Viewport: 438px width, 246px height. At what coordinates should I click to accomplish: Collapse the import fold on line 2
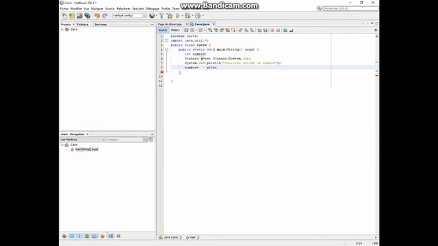pyautogui.click(x=167, y=40)
